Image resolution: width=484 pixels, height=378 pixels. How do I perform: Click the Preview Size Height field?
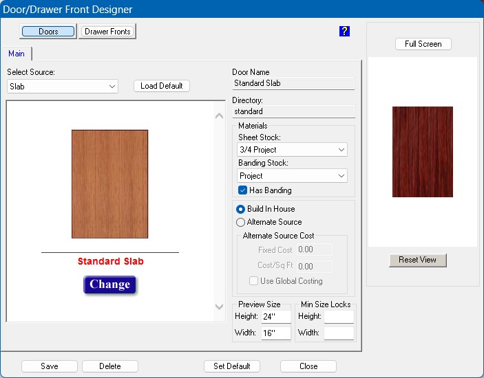(x=275, y=317)
